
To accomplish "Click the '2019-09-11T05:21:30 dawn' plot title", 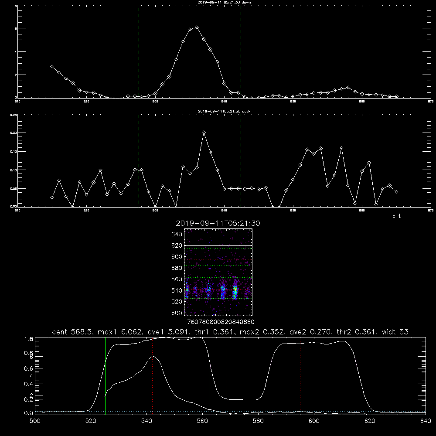I will [x=224, y=2].
